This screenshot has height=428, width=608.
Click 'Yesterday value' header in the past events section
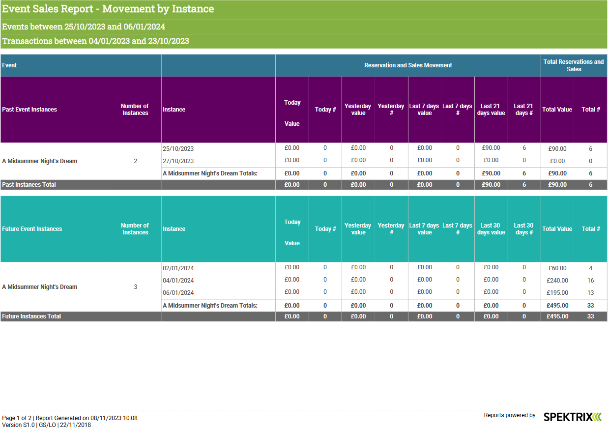point(358,110)
